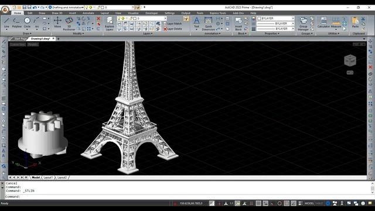Click the info icon in status bar
This screenshot has height=211, width=375.
363,203
